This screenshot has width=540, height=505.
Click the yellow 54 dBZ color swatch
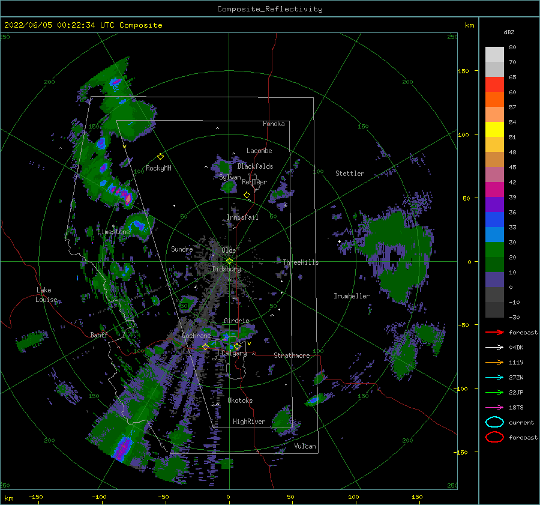pos(494,130)
